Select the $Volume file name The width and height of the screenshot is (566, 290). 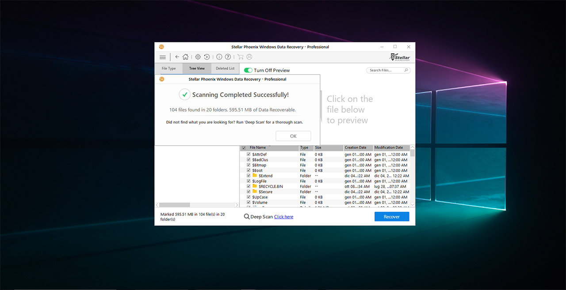[260, 202]
